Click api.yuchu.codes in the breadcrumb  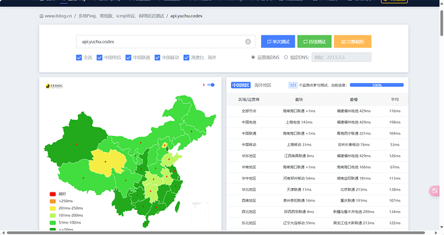pyautogui.click(x=186, y=16)
